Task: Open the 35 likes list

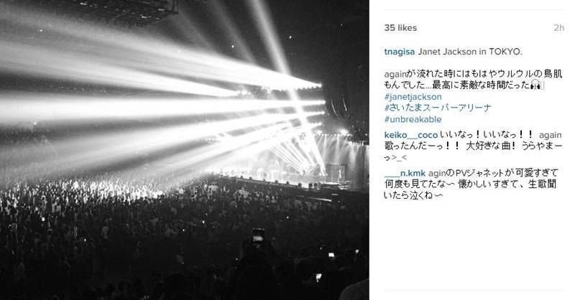Action: click(x=400, y=28)
